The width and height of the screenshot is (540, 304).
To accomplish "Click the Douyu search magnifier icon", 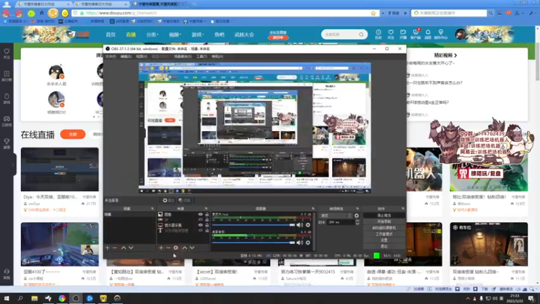I will 361,34.
